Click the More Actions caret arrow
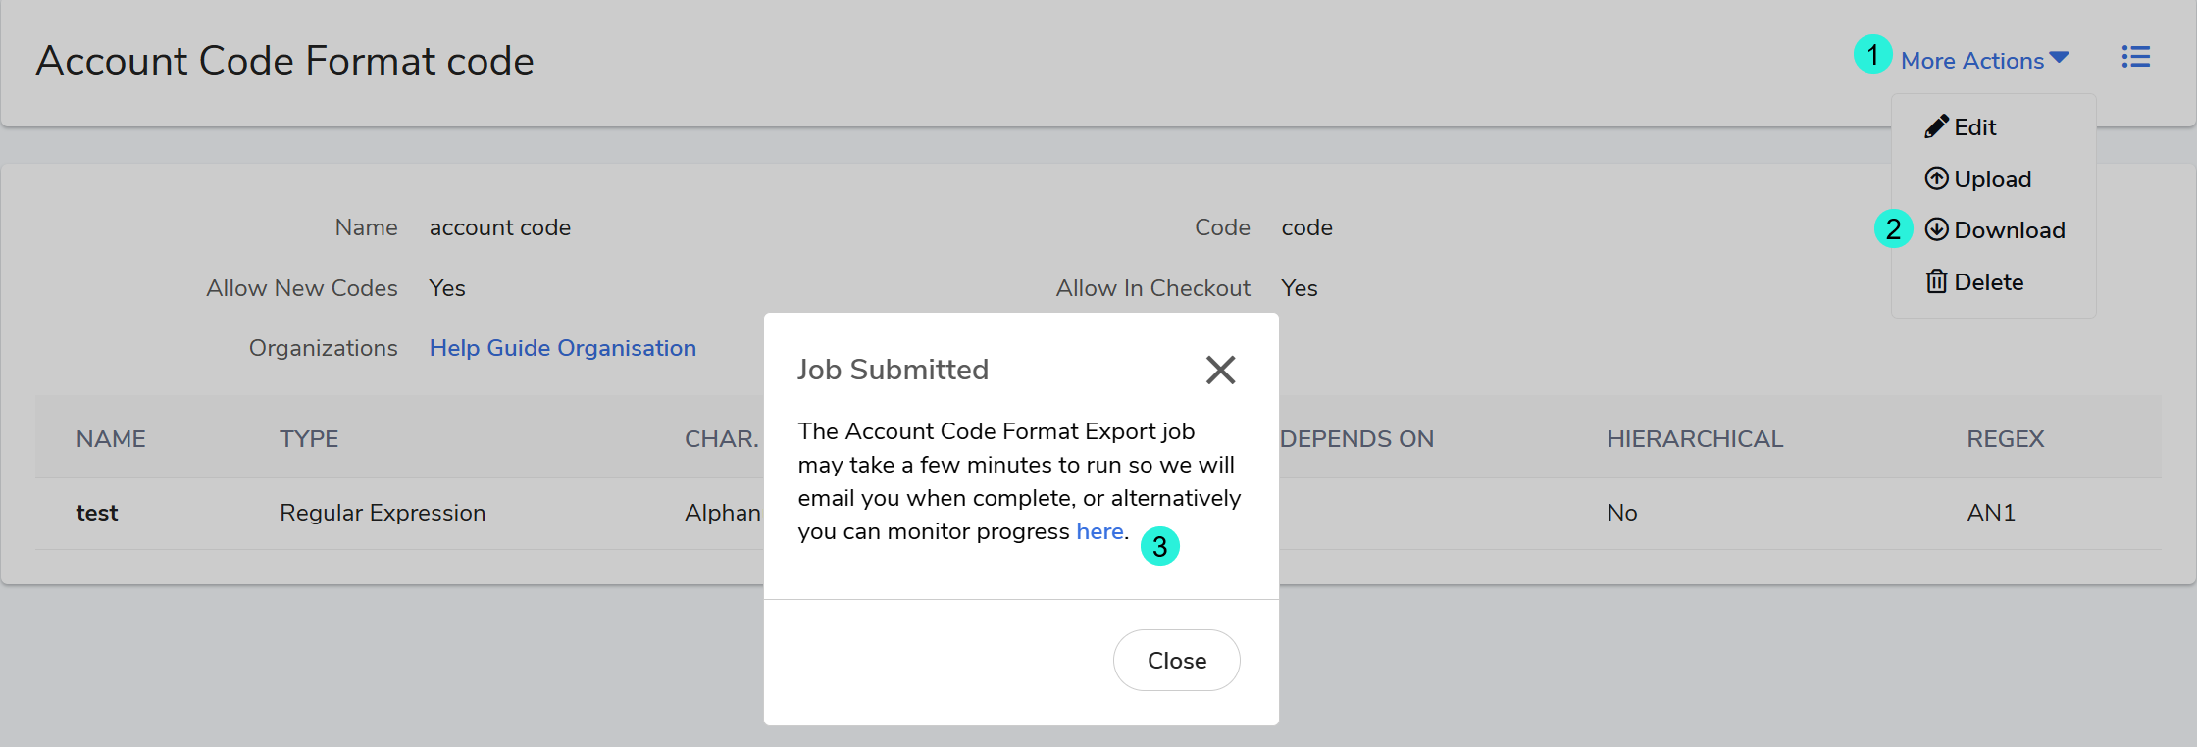 click(x=2060, y=58)
